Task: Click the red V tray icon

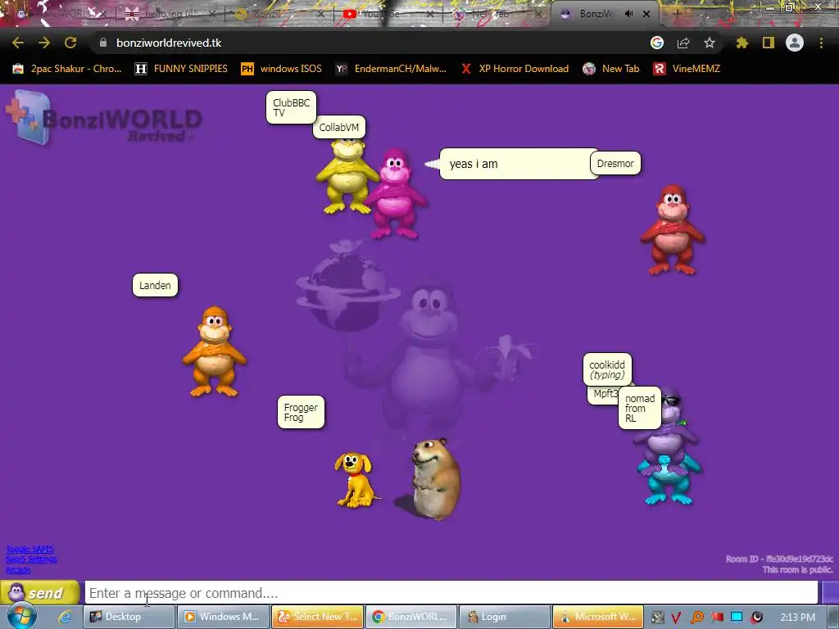Action: click(676, 618)
